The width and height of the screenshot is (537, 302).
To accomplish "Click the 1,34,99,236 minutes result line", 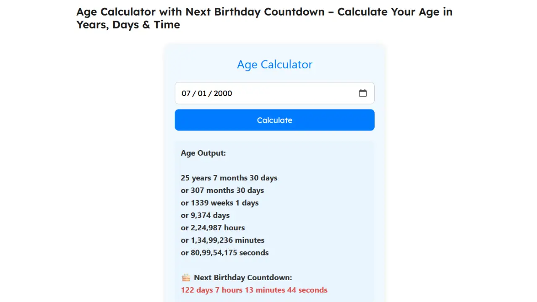I will (x=222, y=240).
